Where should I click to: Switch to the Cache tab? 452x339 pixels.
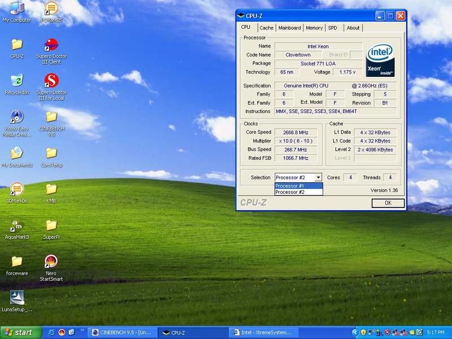[x=266, y=28]
